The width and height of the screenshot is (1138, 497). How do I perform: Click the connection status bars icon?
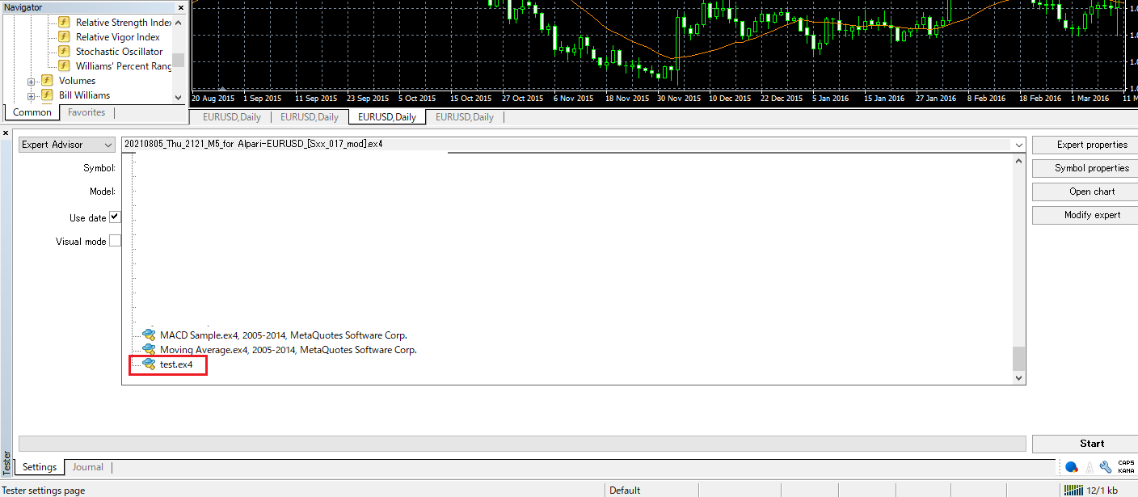click(1074, 490)
